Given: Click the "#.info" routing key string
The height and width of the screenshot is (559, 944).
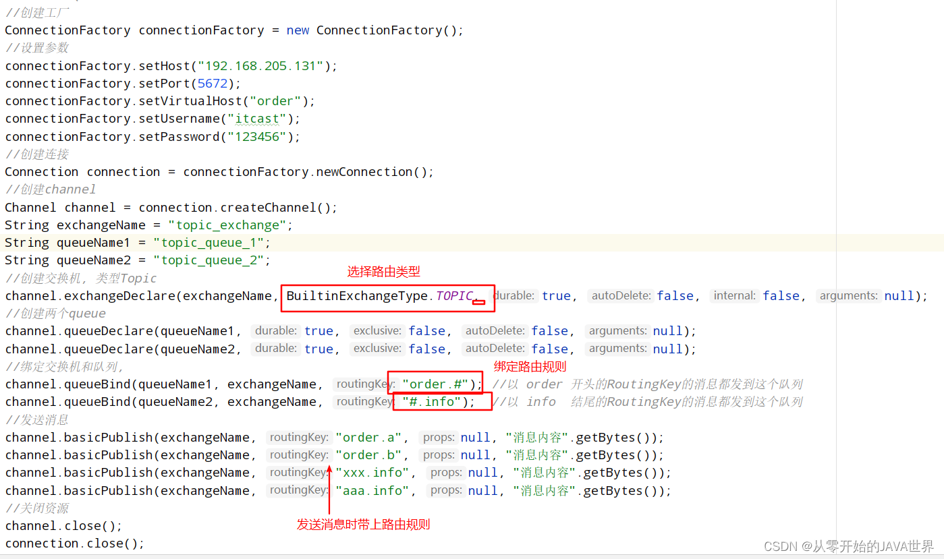Looking at the screenshot, I should tap(432, 401).
